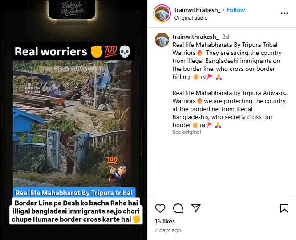Click the Rakesh Malakar logo in video
The width and height of the screenshot is (296, 240).
[72, 10]
